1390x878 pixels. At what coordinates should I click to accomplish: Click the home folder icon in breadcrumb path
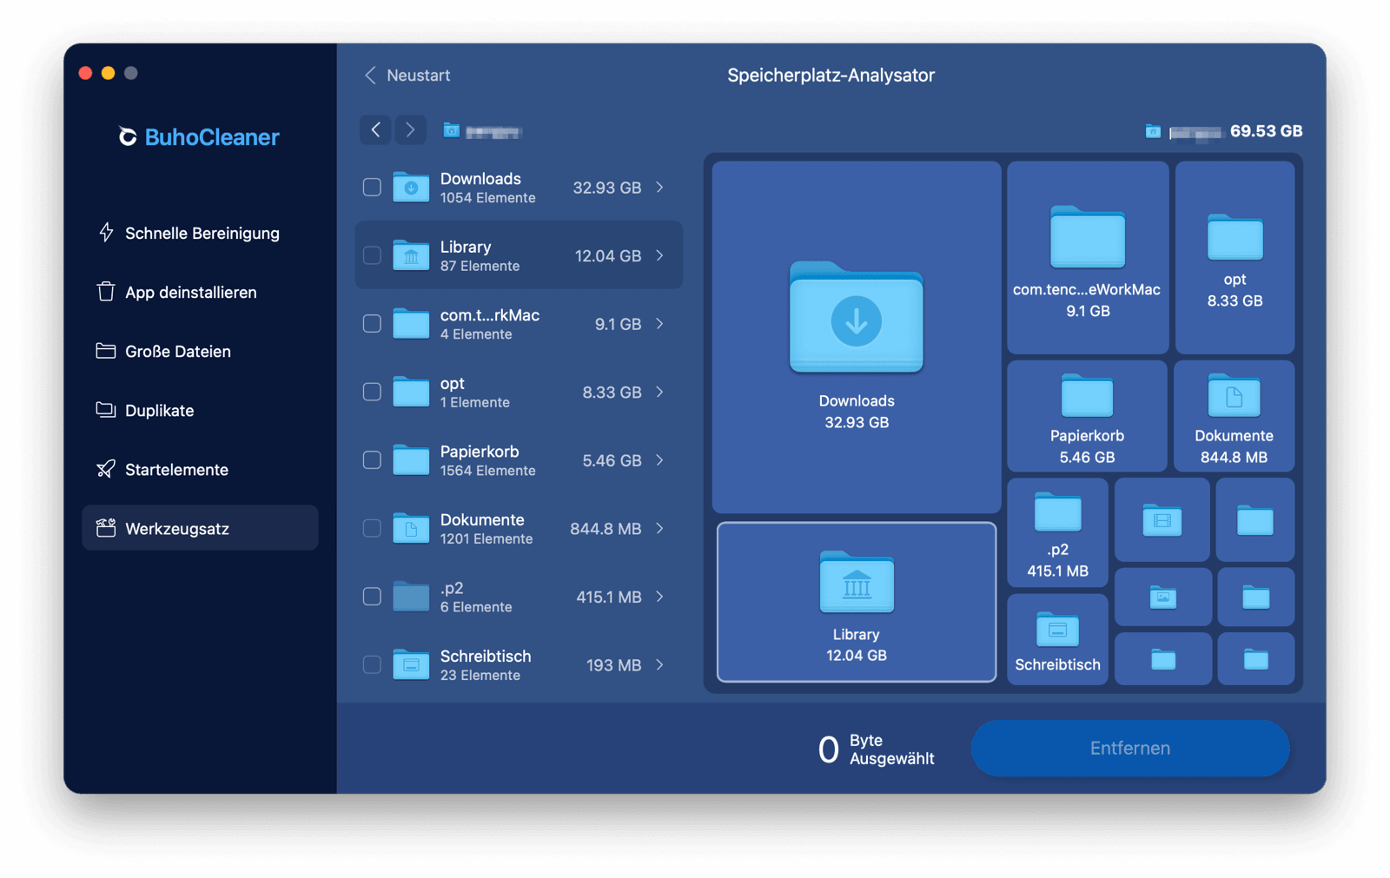point(452,130)
